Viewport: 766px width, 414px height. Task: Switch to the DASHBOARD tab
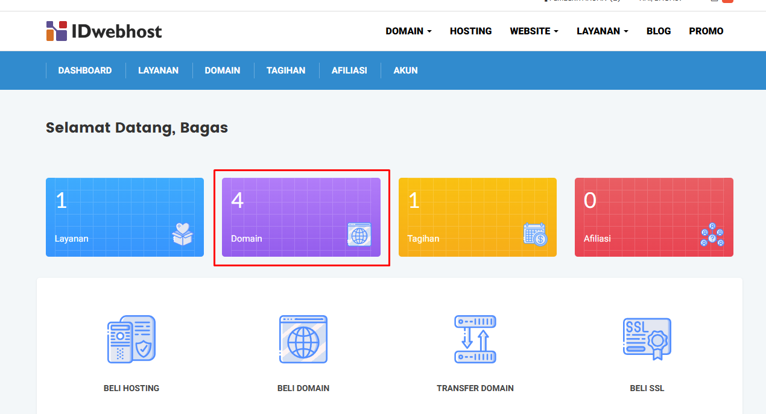(x=85, y=71)
